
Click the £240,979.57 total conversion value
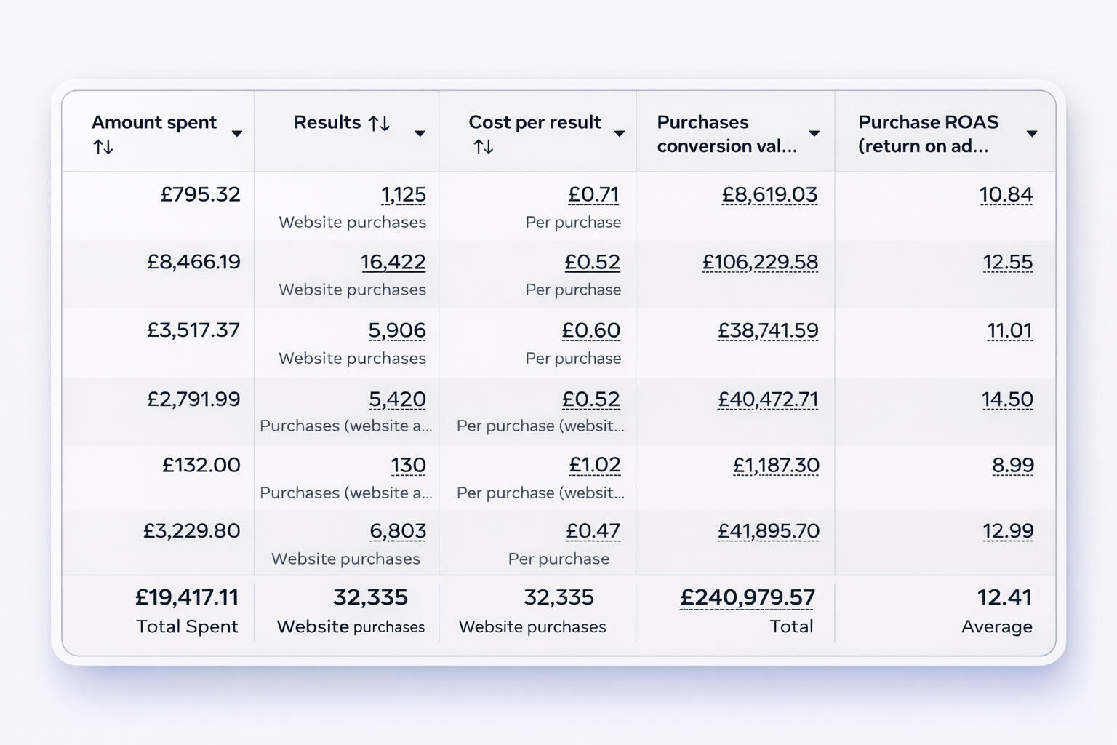point(748,597)
